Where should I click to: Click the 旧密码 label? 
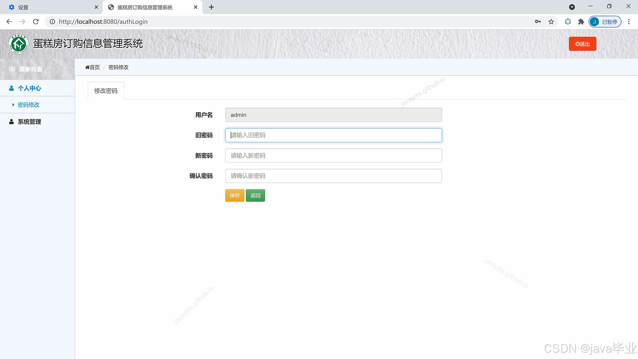(x=204, y=135)
